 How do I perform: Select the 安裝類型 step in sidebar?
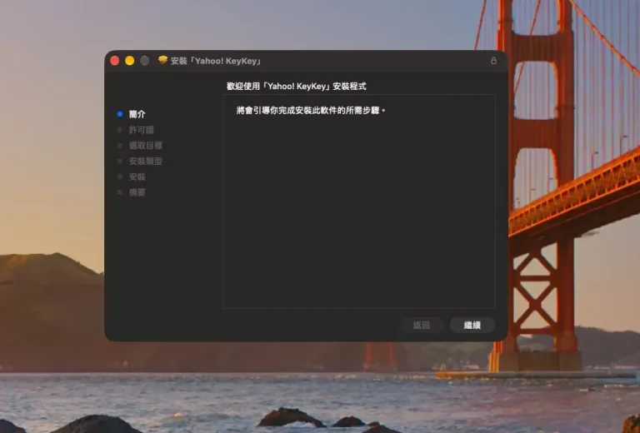coord(146,161)
